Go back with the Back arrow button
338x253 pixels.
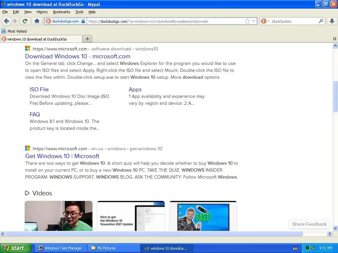coord(6,21)
